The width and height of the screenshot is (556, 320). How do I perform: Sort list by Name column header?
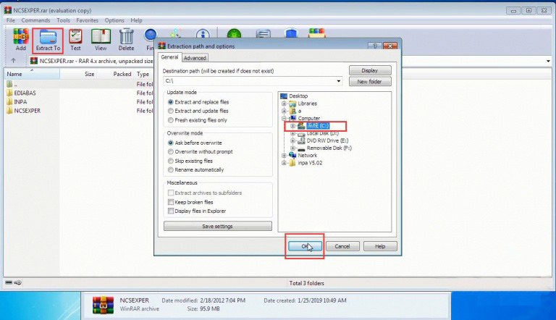[x=32, y=74]
